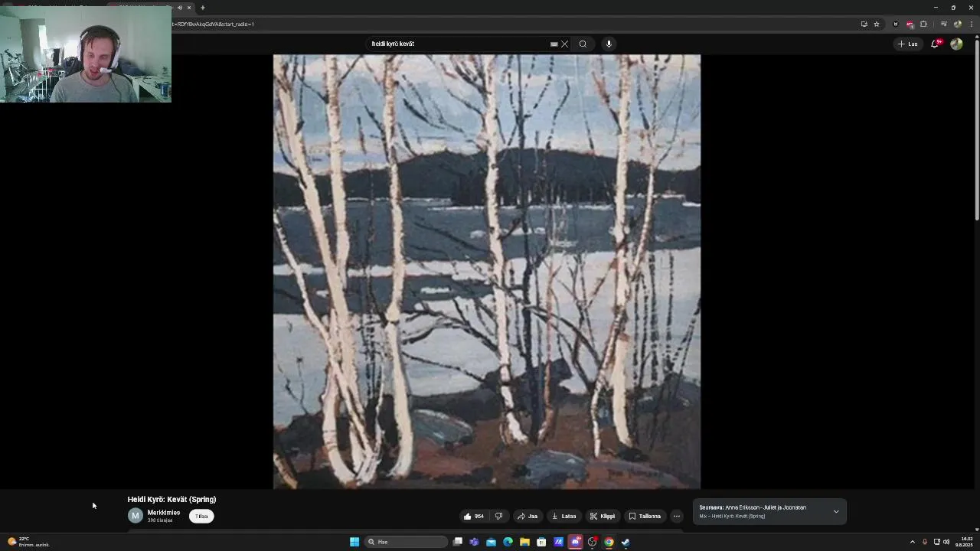The width and height of the screenshot is (980, 551).
Task: Click the Luo (create) button
Action: coord(908,44)
